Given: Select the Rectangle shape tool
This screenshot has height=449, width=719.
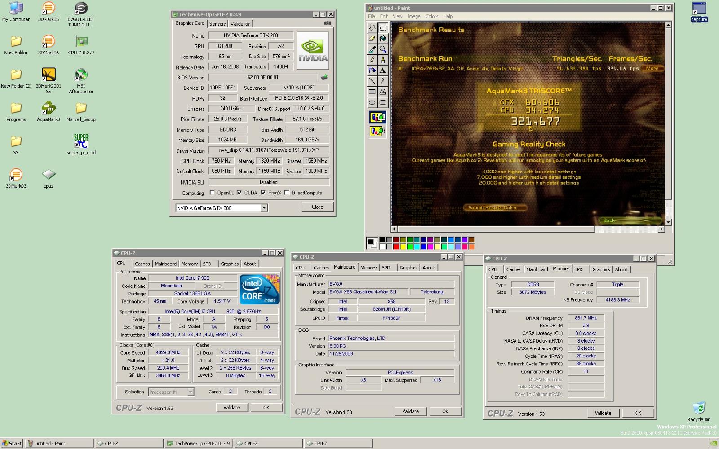Looking at the screenshot, I should (372, 92).
